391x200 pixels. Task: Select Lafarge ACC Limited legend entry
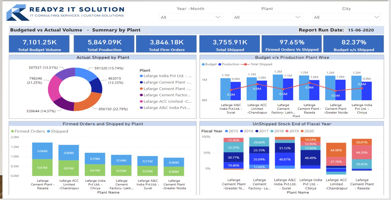(165, 101)
